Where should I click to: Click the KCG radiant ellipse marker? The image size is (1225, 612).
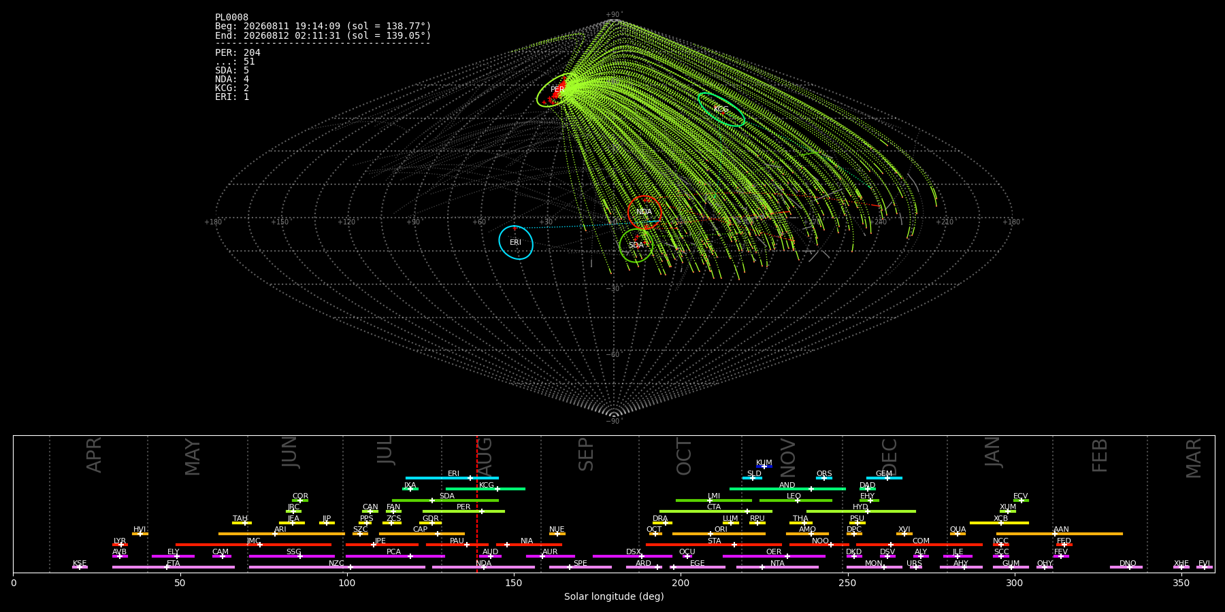pos(721,109)
